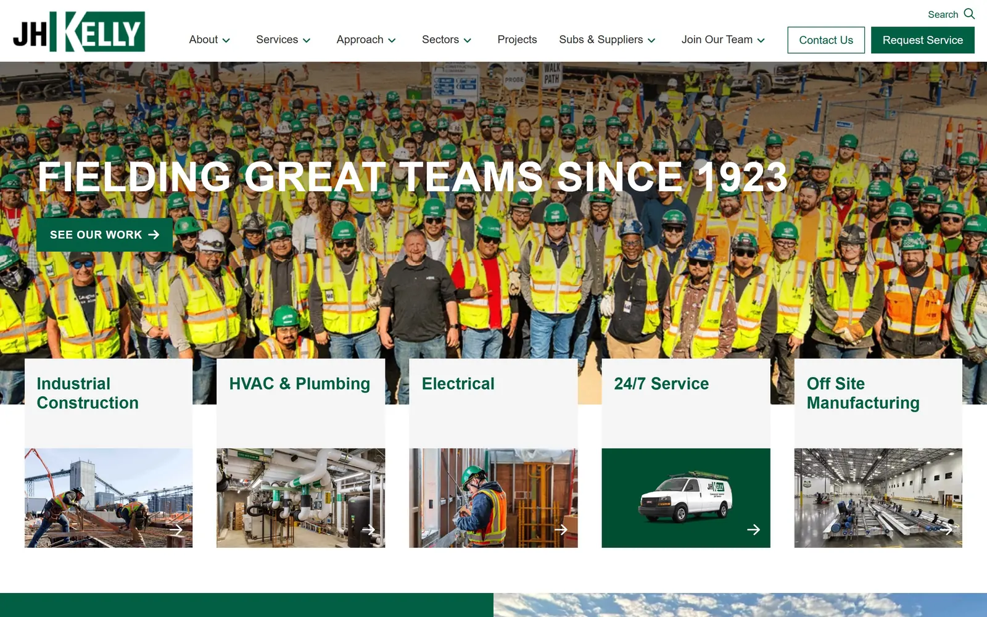Click the hero headline FIELDING GREAT TEAMS SINCE 1923
Screen dimensions: 987x617
coord(413,177)
